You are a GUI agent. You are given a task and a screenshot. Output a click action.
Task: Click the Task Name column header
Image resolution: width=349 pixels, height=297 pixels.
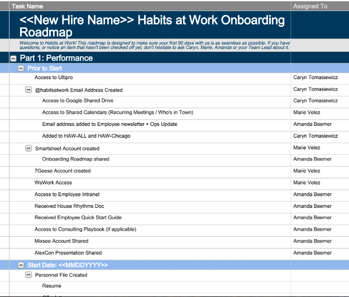(x=150, y=6)
